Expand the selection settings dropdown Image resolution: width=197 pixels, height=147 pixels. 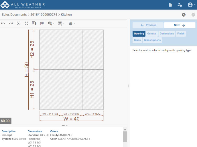pyautogui.click(x=61, y=24)
